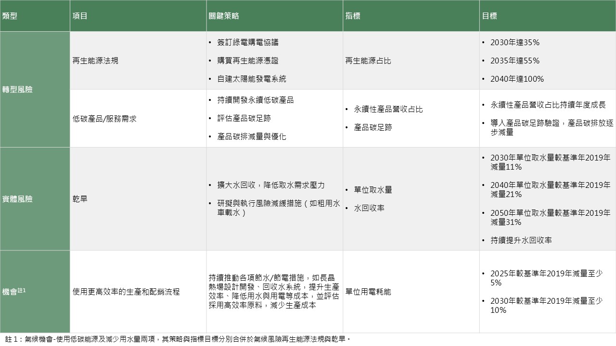Select the 項目 column header

pos(80,16)
